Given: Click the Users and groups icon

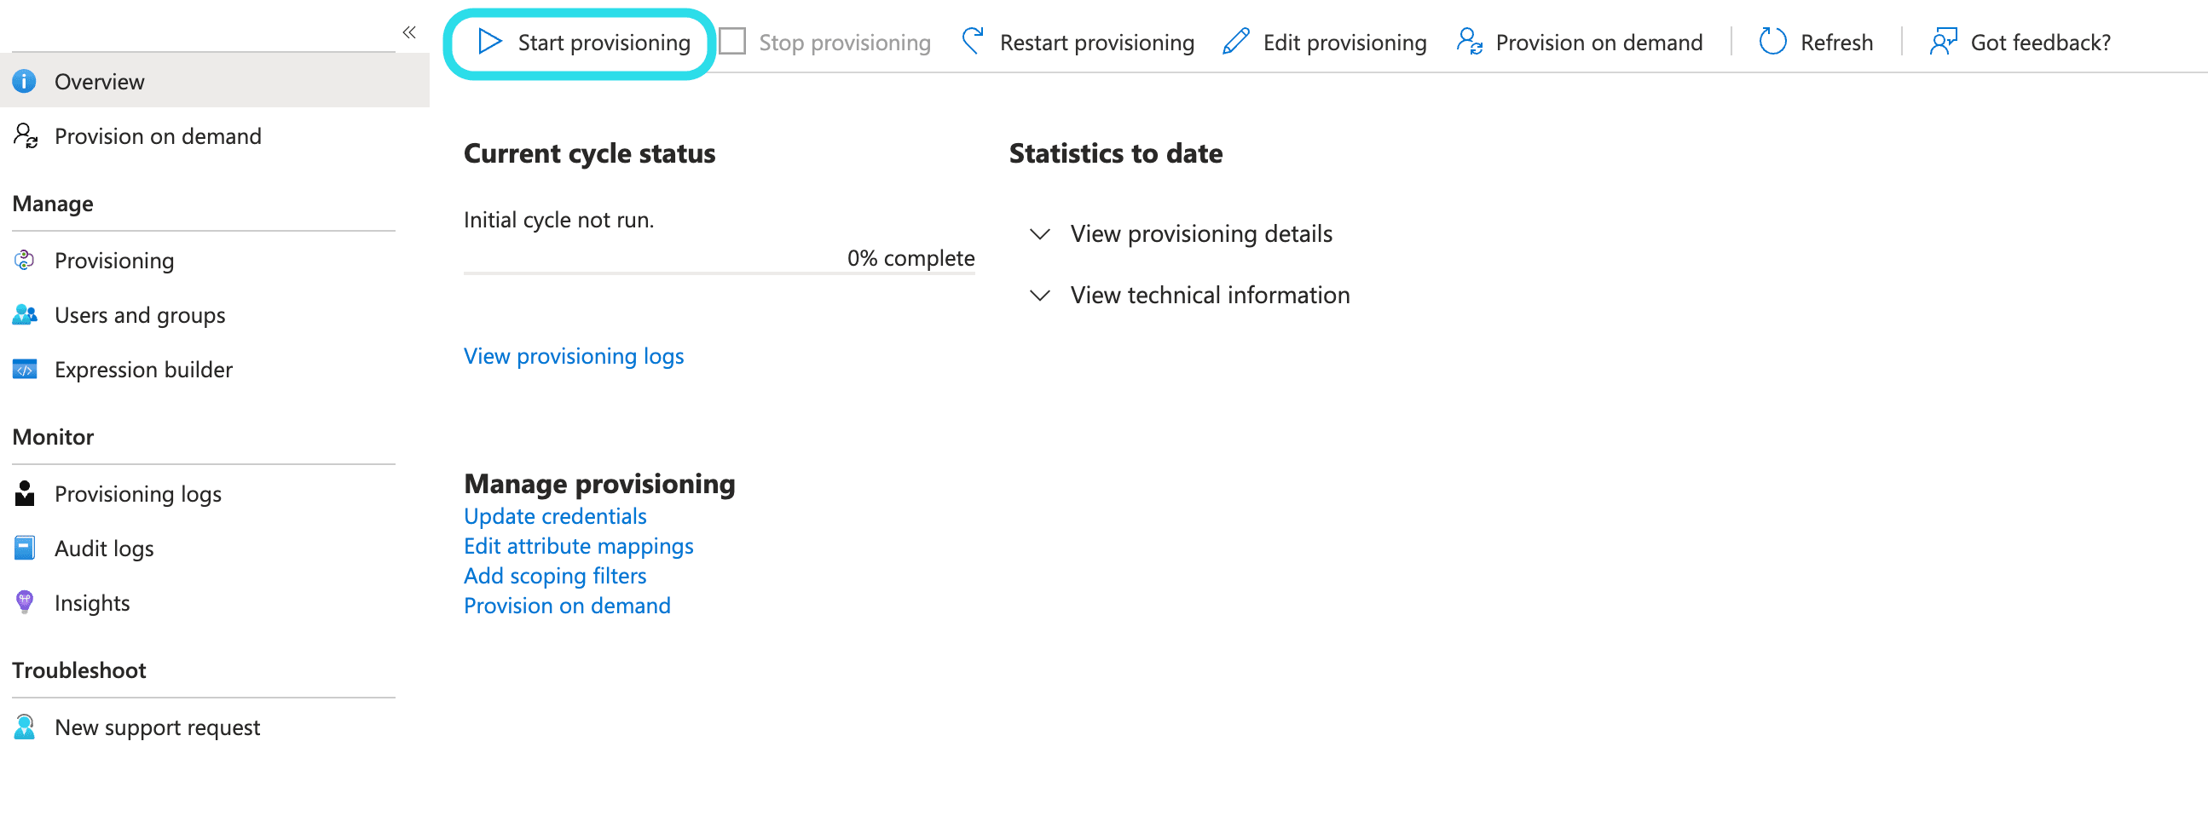Looking at the screenshot, I should [24, 314].
